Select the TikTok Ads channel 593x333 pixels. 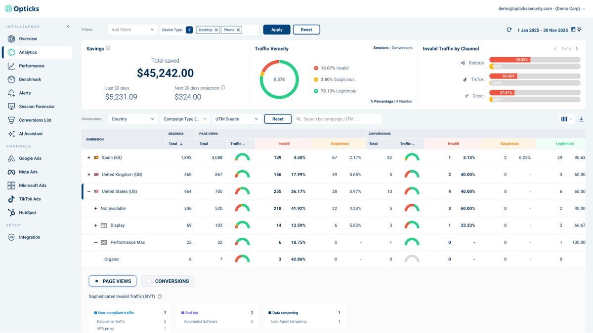click(x=31, y=199)
